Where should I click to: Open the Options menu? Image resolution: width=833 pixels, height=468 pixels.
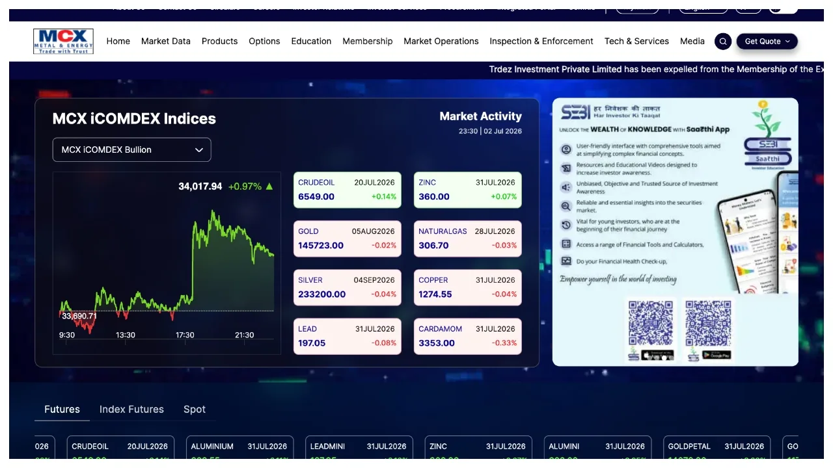pos(264,41)
